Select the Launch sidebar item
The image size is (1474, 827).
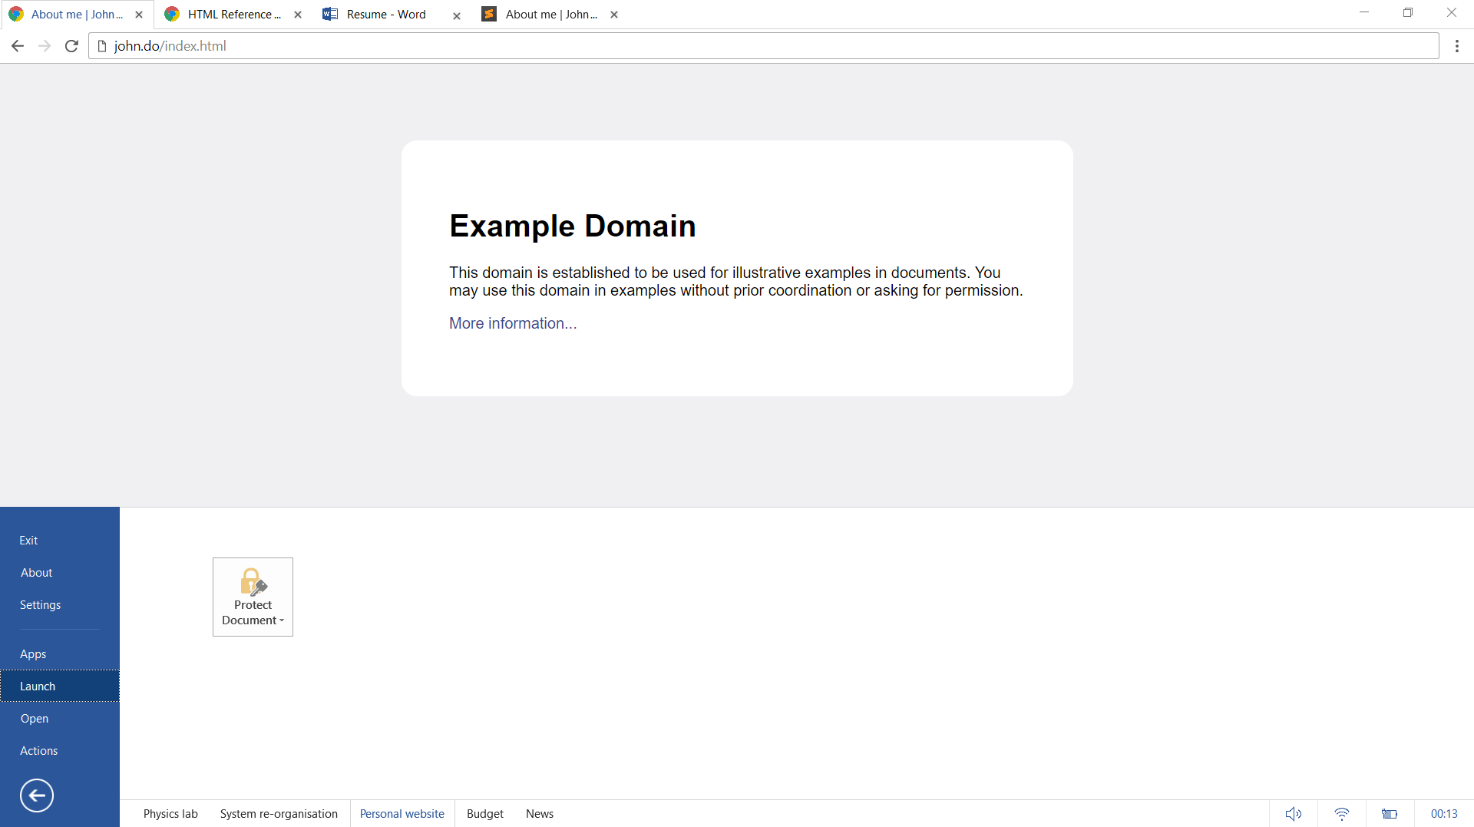pyautogui.click(x=60, y=686)
